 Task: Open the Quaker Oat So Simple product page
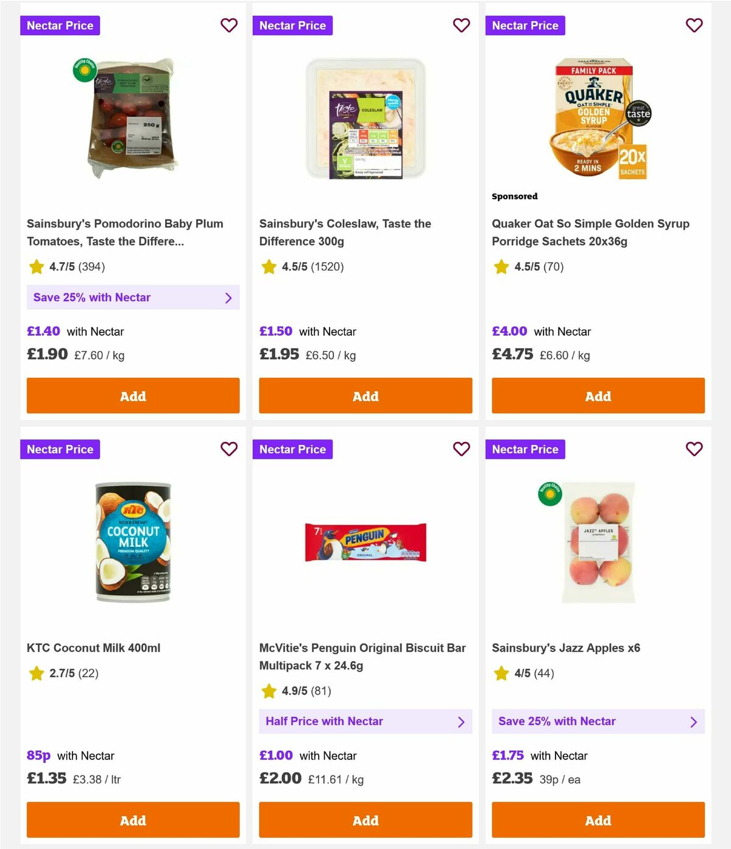[590, 232]
